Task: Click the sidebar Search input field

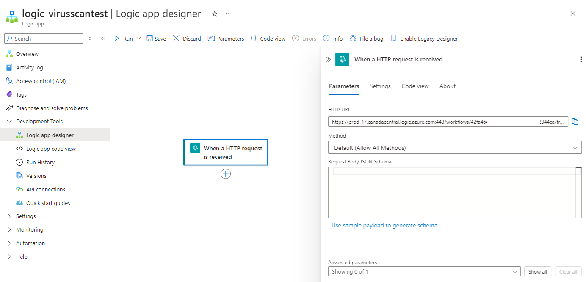Action: (x=44, y=39)
